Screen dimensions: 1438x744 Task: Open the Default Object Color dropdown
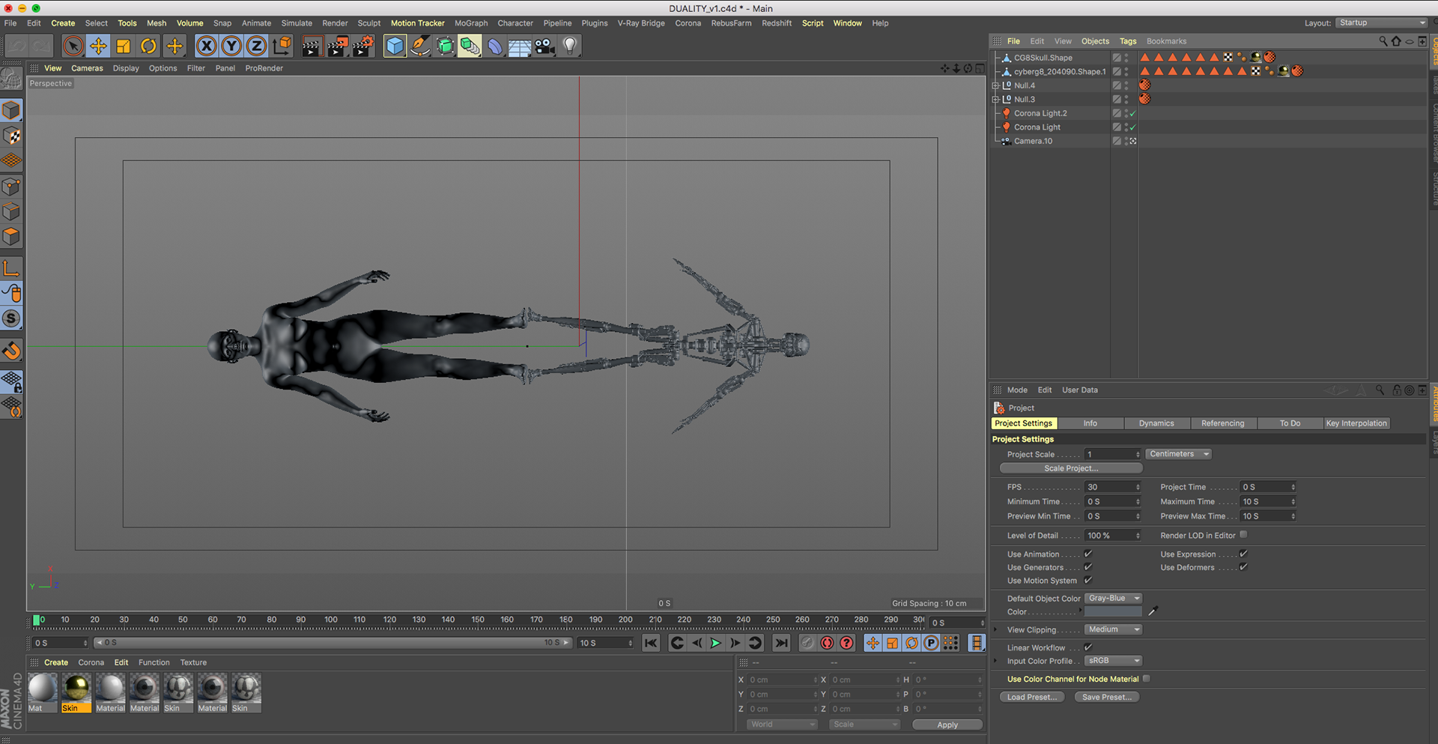coord(1113,599)
